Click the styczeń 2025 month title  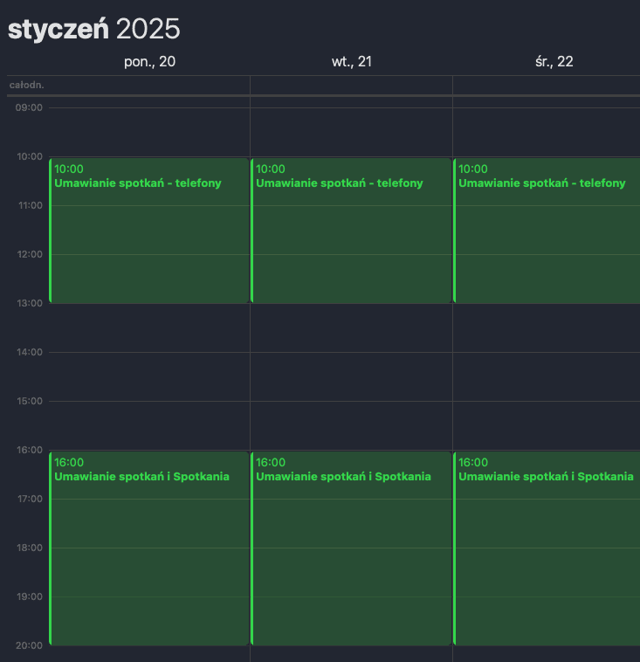coord(93,29)
